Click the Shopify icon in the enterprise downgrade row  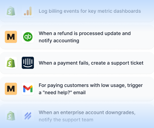[11, 116]
